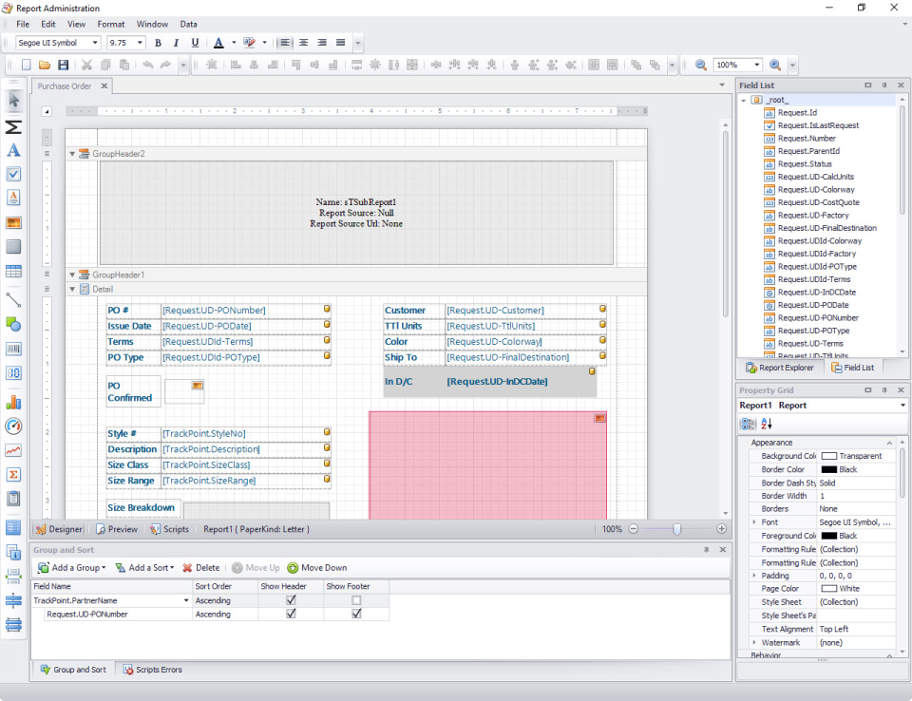Collapse the GroupHeader2 band
This screenshot has width=912, height=701.
click(x=72, y=154)
